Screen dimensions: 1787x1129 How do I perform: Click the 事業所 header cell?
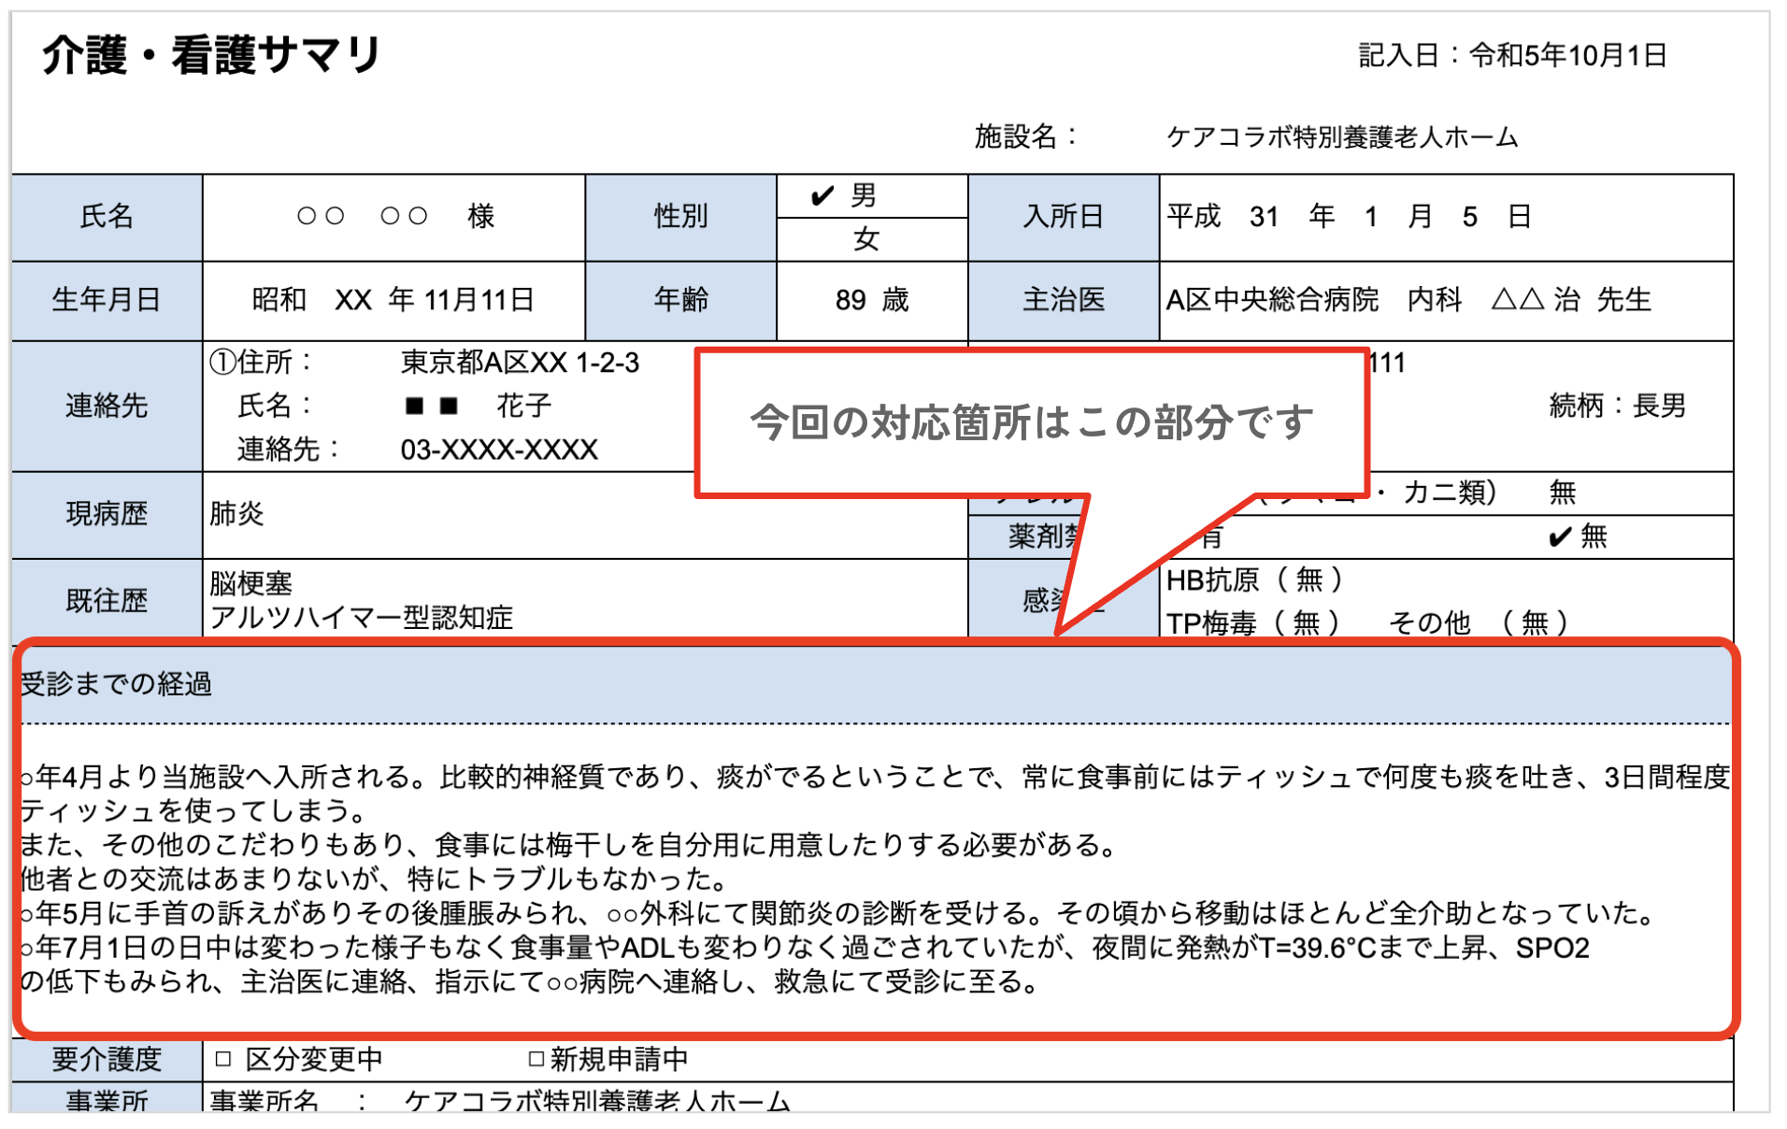point(107,1099)
